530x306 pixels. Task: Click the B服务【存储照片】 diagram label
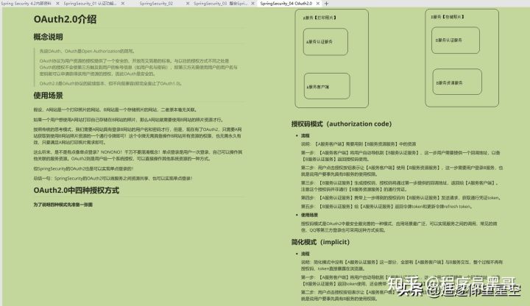point(448,16)
